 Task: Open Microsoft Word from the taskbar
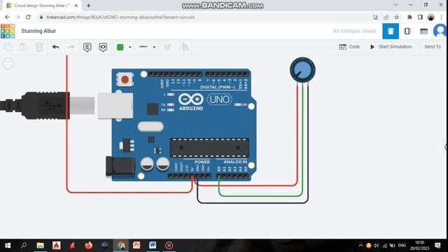click(x=153, y=246)
